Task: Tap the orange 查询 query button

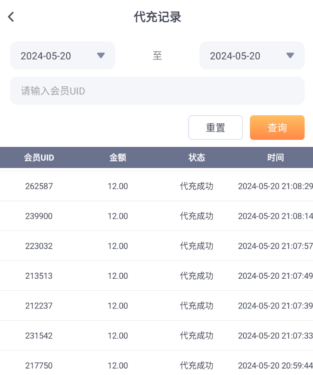Action: (277, 128)
